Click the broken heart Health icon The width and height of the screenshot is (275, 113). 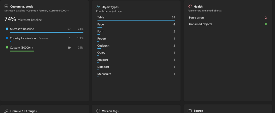pos(190,7)
